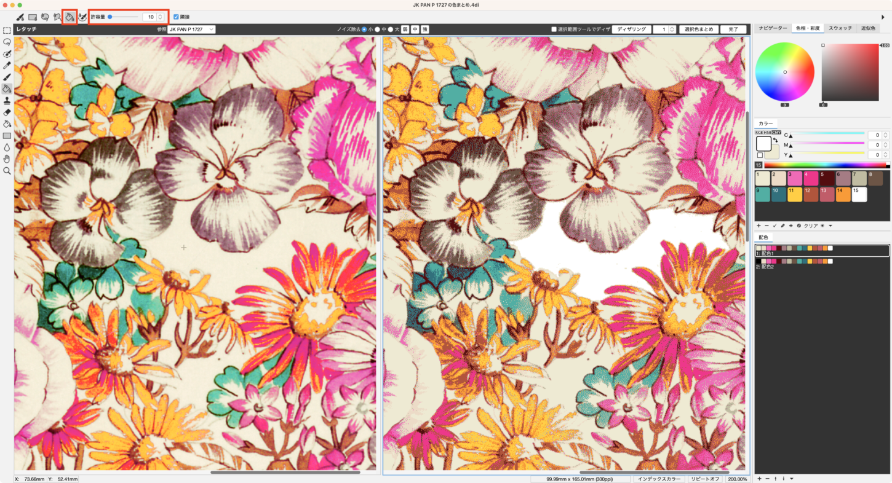This screenshot has height=483, width=892.
Task: Open the 参照 JK PAN P 1727 dropdown
Action: coord(191,29)
